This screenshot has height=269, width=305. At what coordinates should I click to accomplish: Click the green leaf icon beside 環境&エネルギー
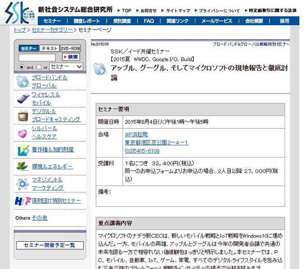click(23, 166)
